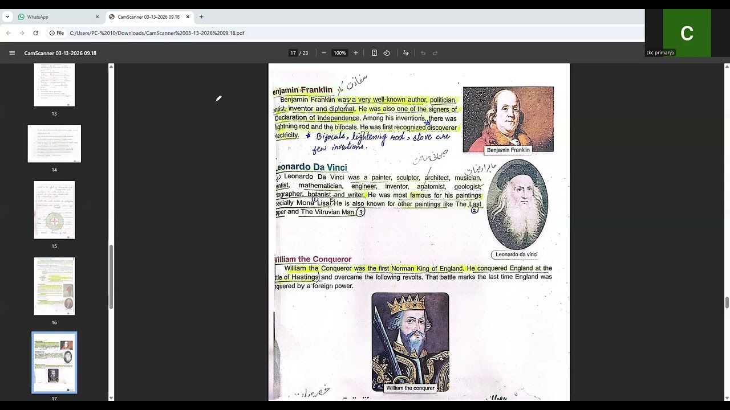Click the Benjamin Franklin section heading
Screen dimensions: 730x410
coord(302,90)
